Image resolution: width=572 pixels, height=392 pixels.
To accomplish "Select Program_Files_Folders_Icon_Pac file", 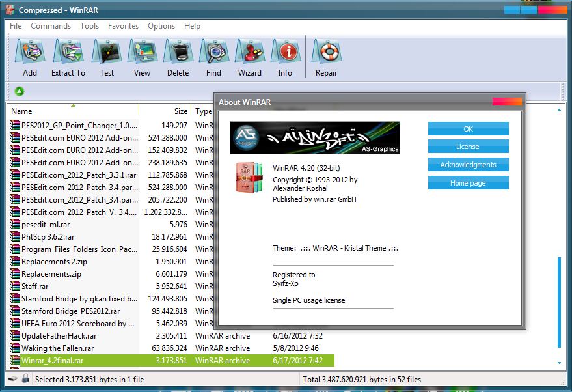I will (79, 249).
